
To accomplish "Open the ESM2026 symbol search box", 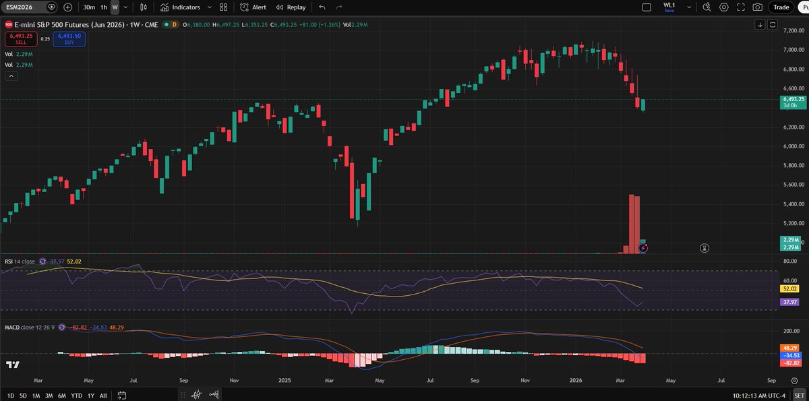I will [30, 7].
